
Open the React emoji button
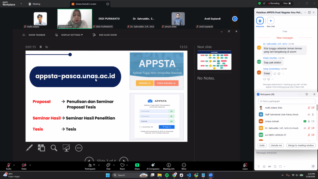[x=122, y=166]
